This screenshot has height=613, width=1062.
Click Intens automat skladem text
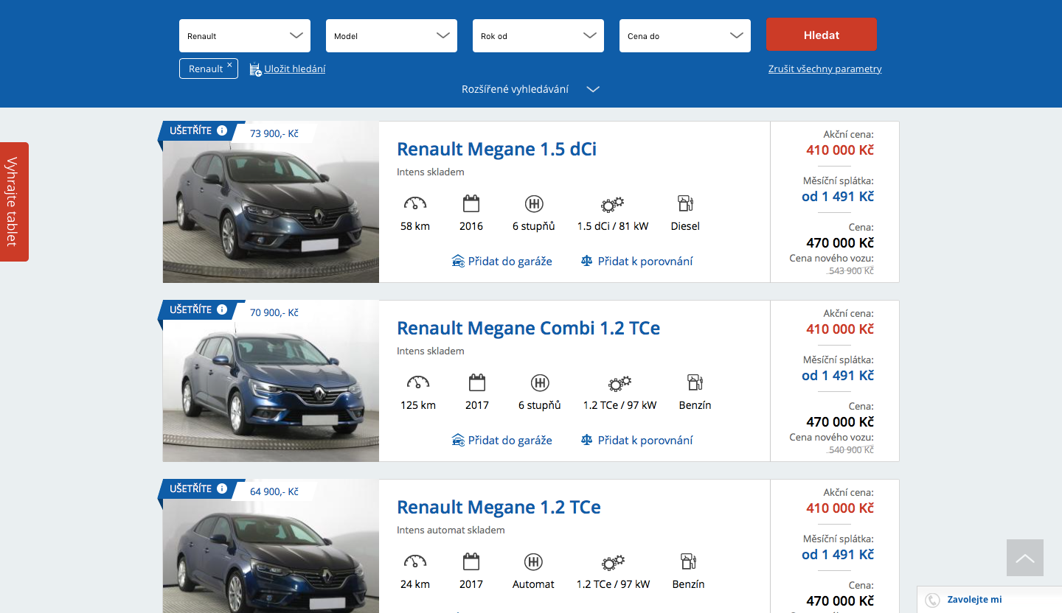(451, 530)
